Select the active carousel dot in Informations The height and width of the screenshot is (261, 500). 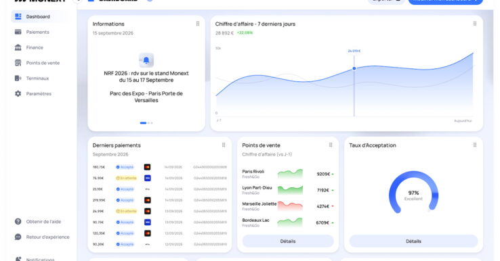coord(143,123)
